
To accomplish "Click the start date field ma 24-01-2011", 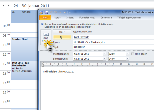I will [x=88, y=54].
